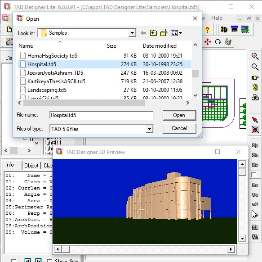Switch to the Object tab
Screen dimensions: 262x262
pyautogui.click(x=31, y=166)
